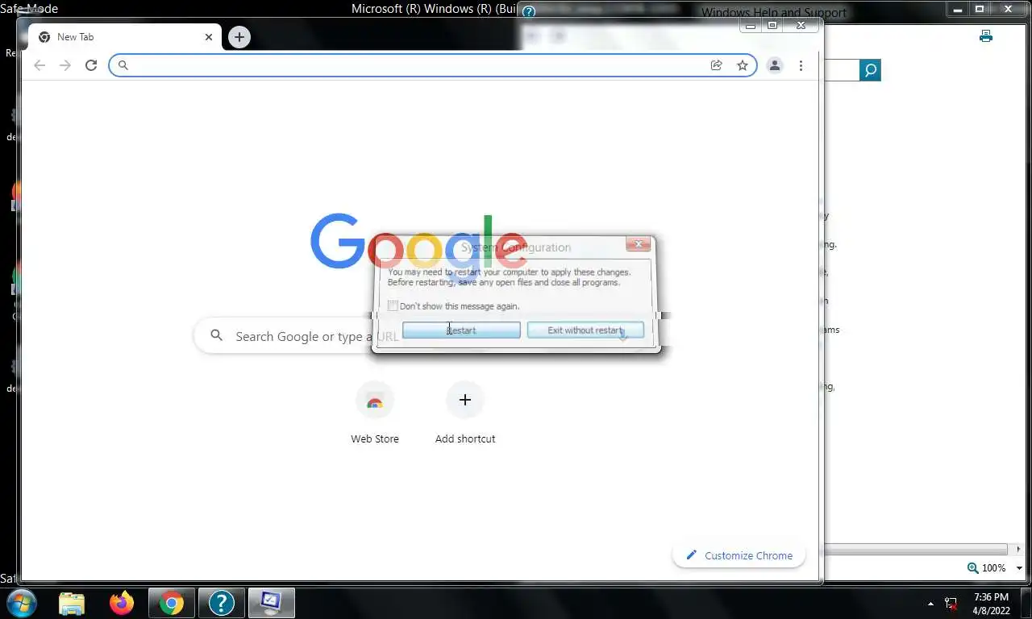Switch to Chrome on the taskbar
The height and width of the screenshot is (619, 1032).
point(171,603)
